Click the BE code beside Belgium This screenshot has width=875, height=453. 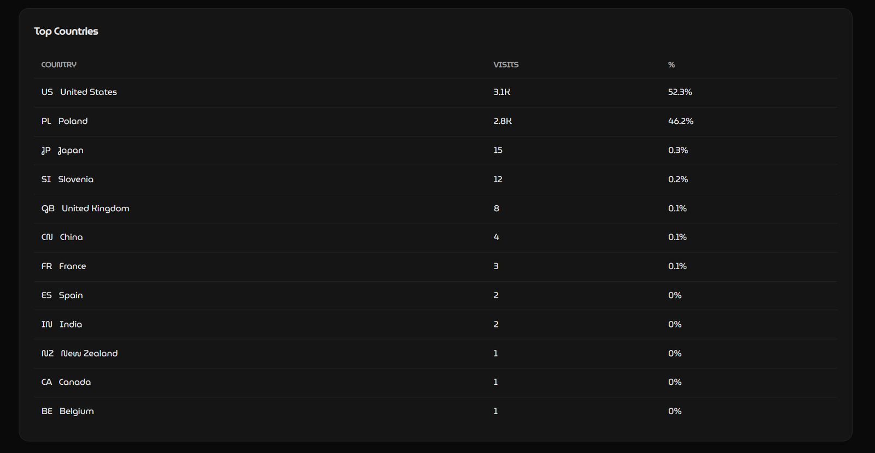point(47,411)
